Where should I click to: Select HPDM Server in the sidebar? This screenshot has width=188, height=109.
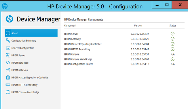[18, 55]
